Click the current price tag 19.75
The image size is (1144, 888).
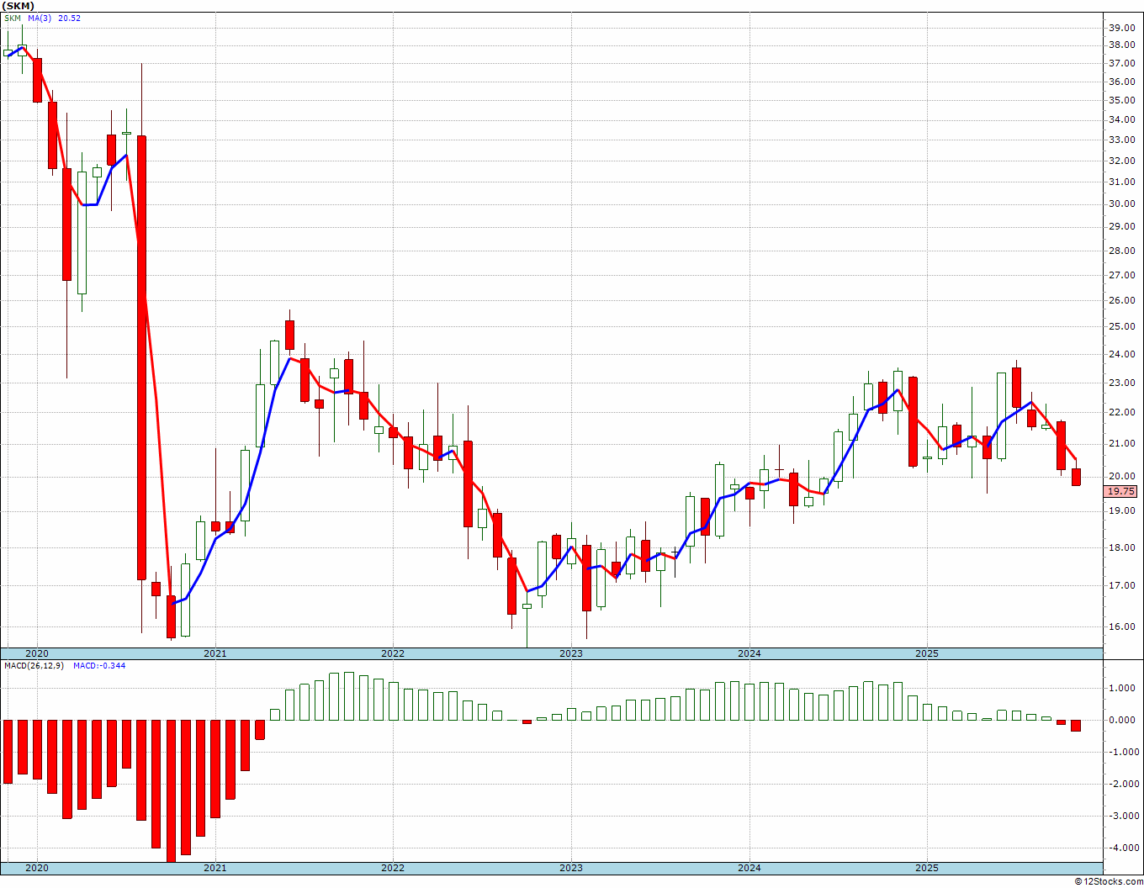point(1120,491)
